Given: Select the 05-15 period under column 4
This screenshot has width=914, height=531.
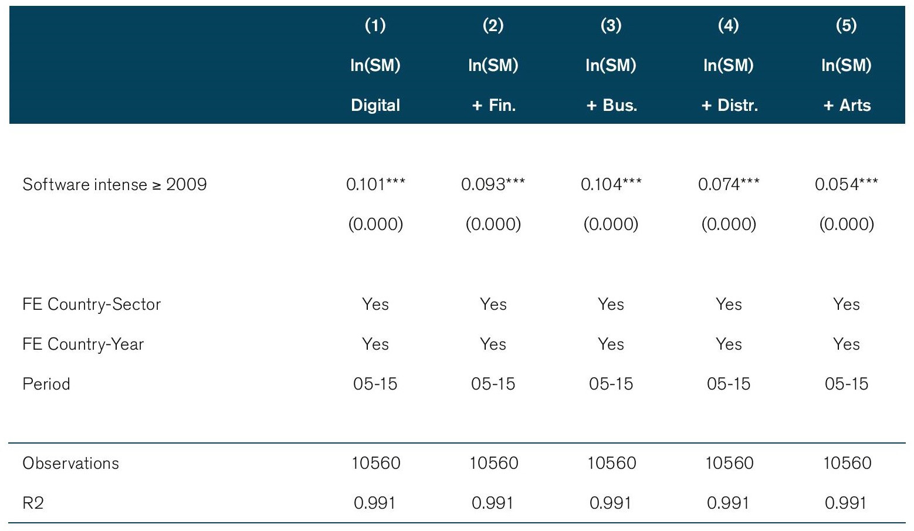Looking at the screenshot, I should point(729,384).
